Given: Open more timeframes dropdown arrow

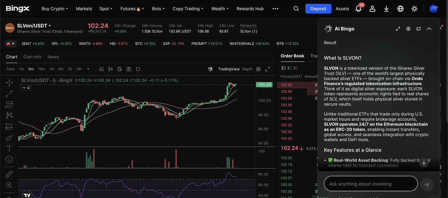Looking at the screenshot, I should 88,69.
